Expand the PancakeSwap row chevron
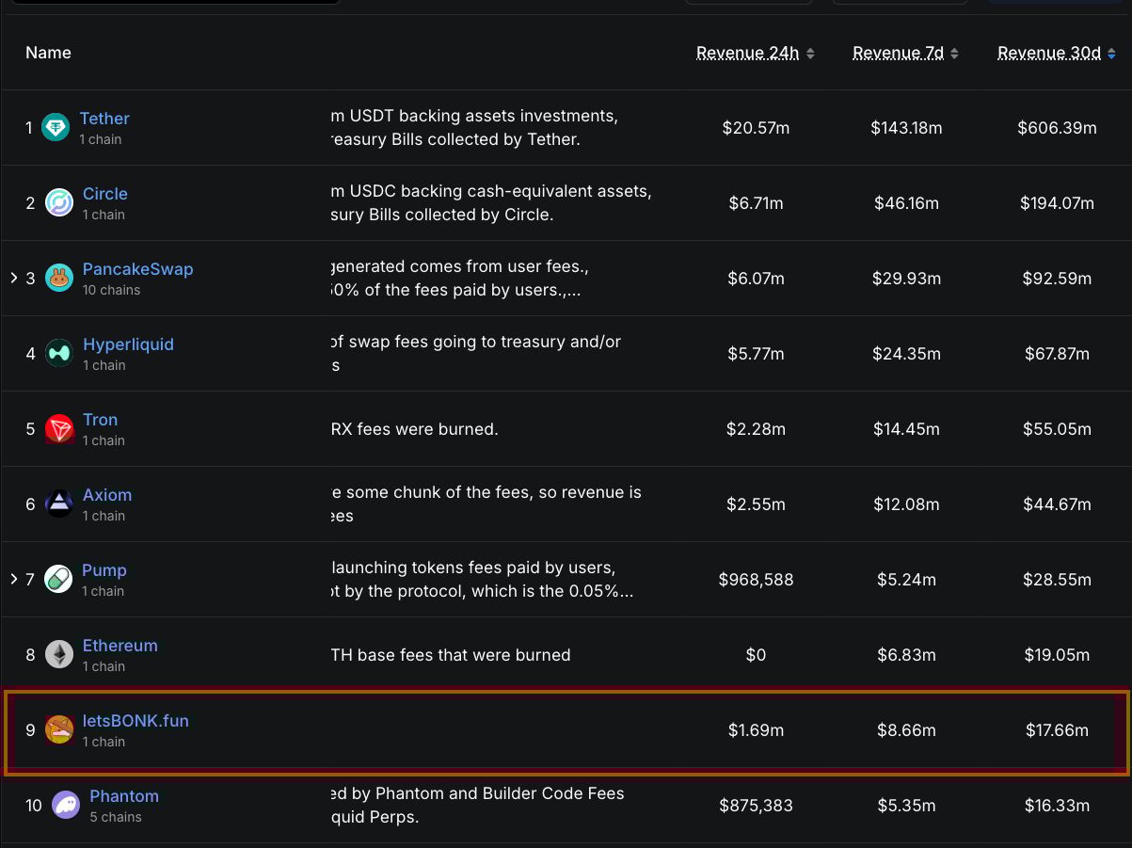Viewport: 1132px width, 848px height. (14, 278)
